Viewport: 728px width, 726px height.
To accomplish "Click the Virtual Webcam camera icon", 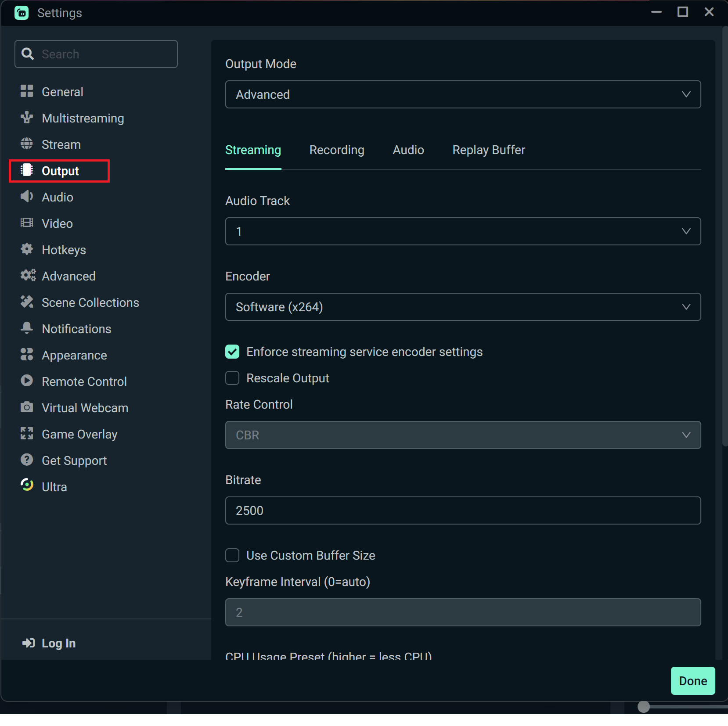I will coord(27,407).
